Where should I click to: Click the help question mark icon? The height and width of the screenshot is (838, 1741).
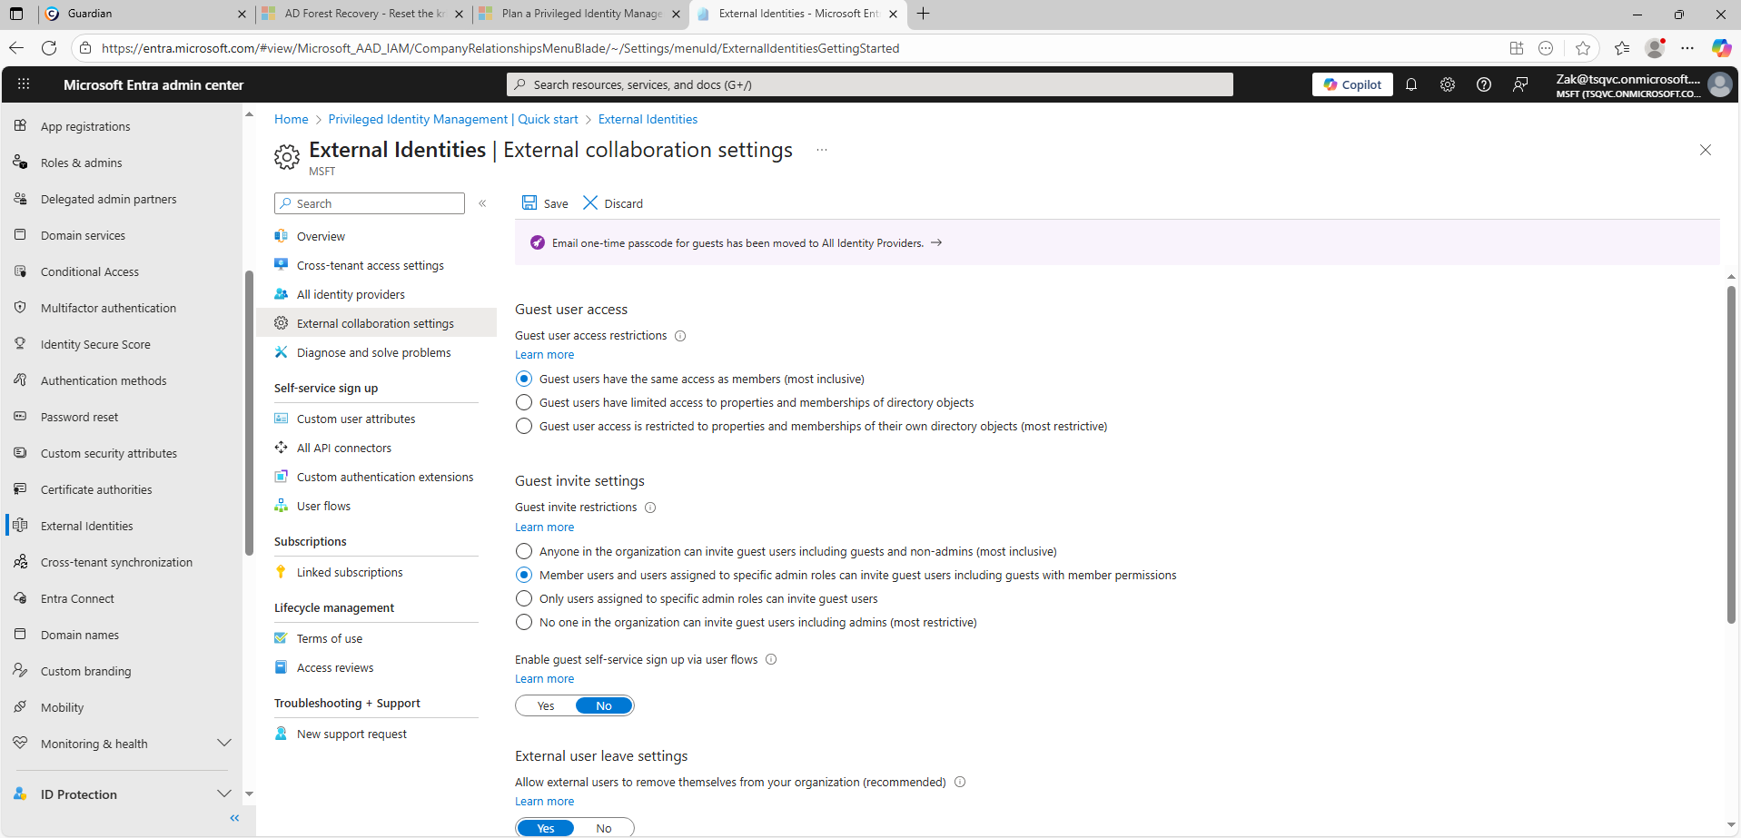1483,84
